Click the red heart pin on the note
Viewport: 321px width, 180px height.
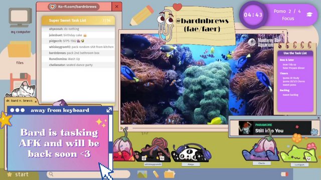[177, 6]
